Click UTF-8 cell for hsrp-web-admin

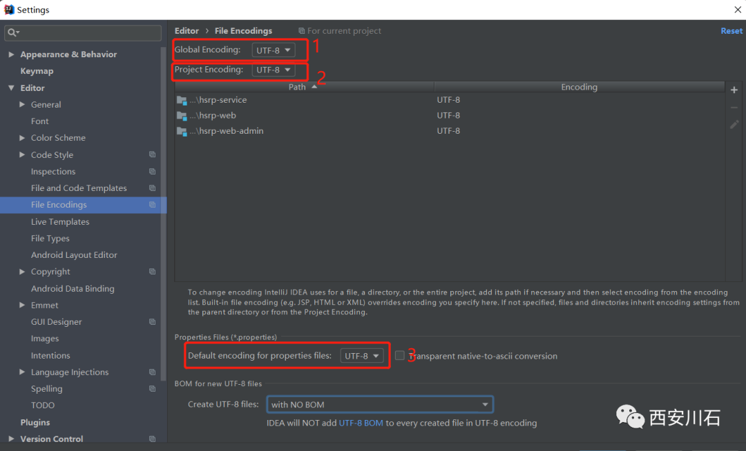448,131
